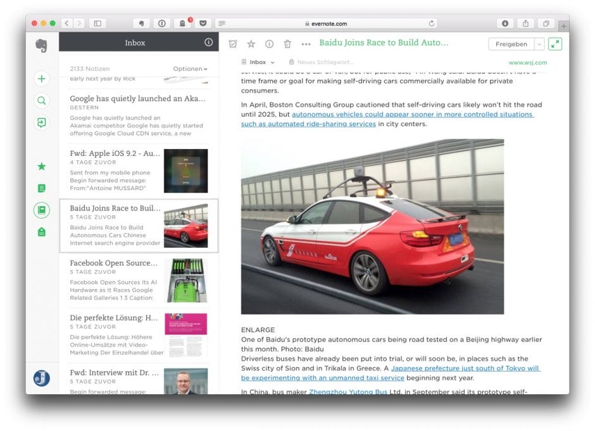Image resolution: width=595 pixels, height=431 pixels.
Task: Open the www.wsj.com link
Action: 529,62
